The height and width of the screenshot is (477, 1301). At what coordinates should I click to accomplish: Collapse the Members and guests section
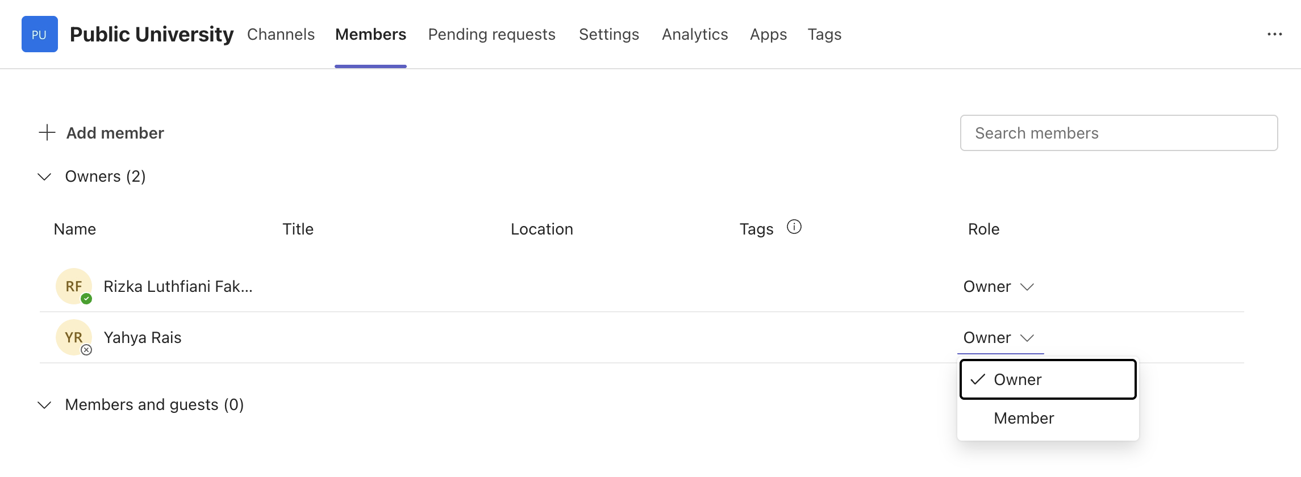coord(44,405)
